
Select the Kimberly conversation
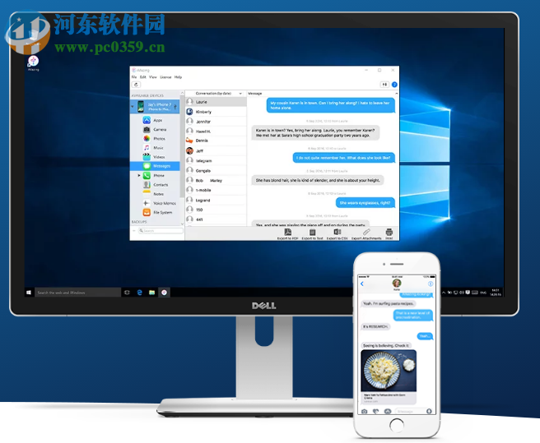(216, 112)
